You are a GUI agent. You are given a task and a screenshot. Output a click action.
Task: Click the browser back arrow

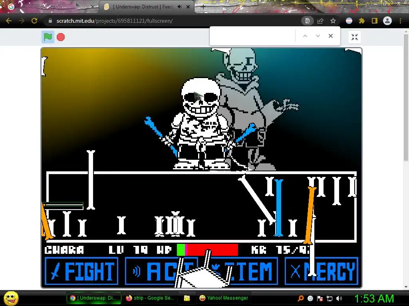pyautogui.click(x=9, y=21)
